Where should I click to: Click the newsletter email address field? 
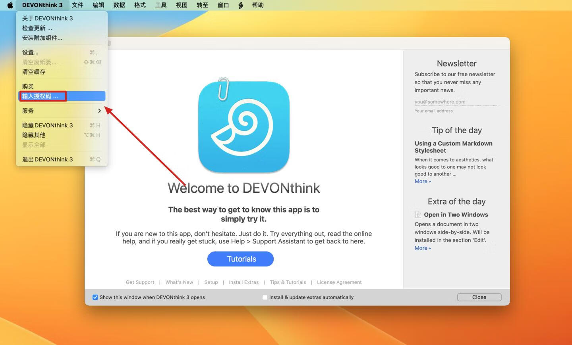coord(457,102)
